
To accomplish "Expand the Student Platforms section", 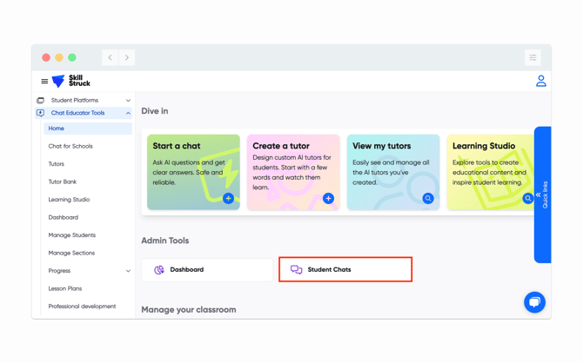I will pyautogui.click(x=128, y=101).
